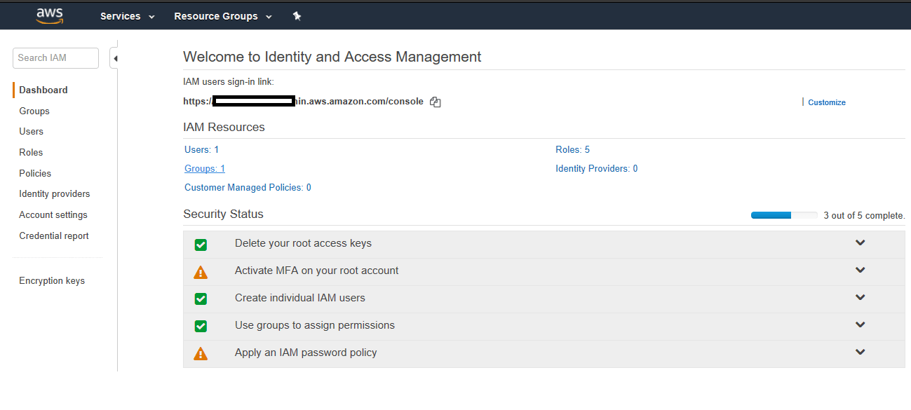Click the Create individual IAM users text
The height and width of the screenshot is (410, 911).
[x=300, y=298]
